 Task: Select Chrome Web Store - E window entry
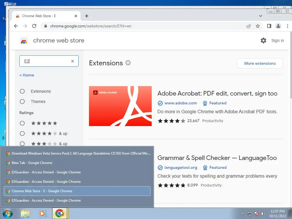point(77,191)
